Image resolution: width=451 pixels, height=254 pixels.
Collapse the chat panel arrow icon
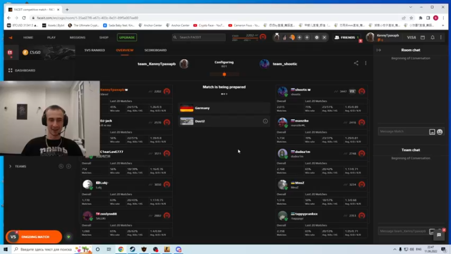coord(379,50)
